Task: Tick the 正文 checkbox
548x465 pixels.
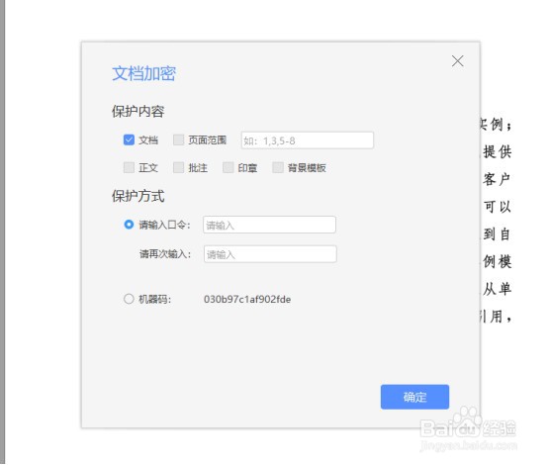Action: [129, 167]
